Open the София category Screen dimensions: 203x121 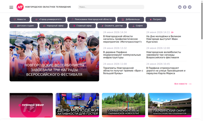(137, 26)
